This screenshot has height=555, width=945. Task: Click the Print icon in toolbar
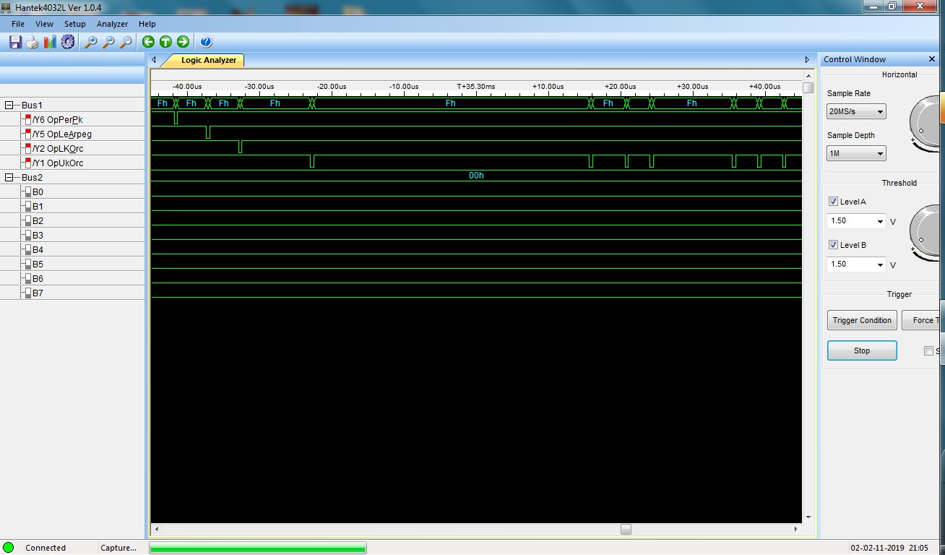pos(33,42)
